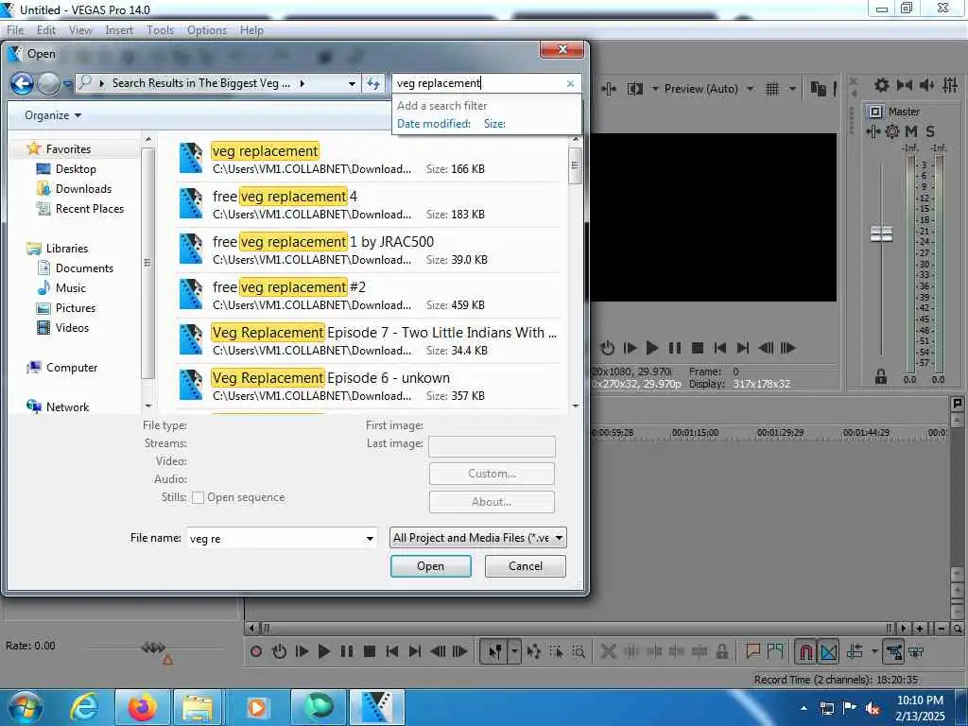
Task: Click the Forward arrow in Open dialog
Action: pyautogui.click(x=48, y=83)
